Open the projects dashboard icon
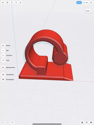94x125 pixels. [3, 3]
